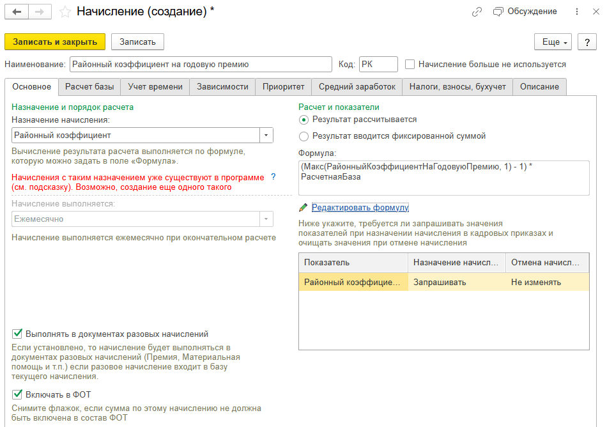Click the 'Наименование' text field

201,65
